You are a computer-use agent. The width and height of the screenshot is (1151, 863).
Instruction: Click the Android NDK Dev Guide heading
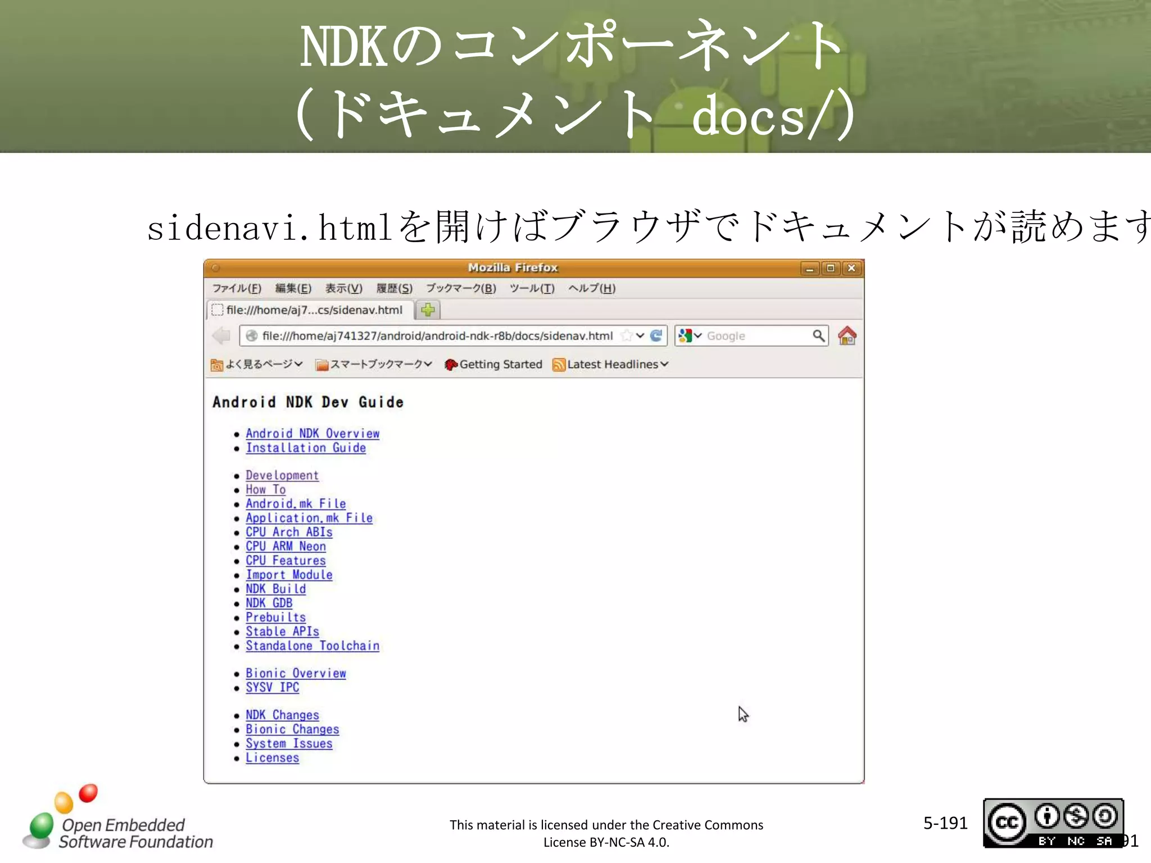coord(308,402)
